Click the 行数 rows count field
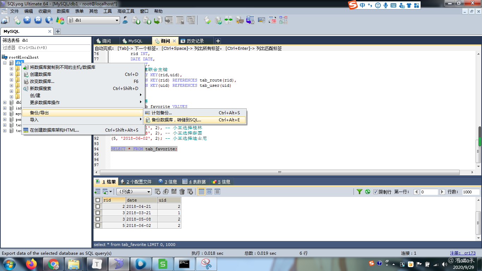 (x=471, y=192)
